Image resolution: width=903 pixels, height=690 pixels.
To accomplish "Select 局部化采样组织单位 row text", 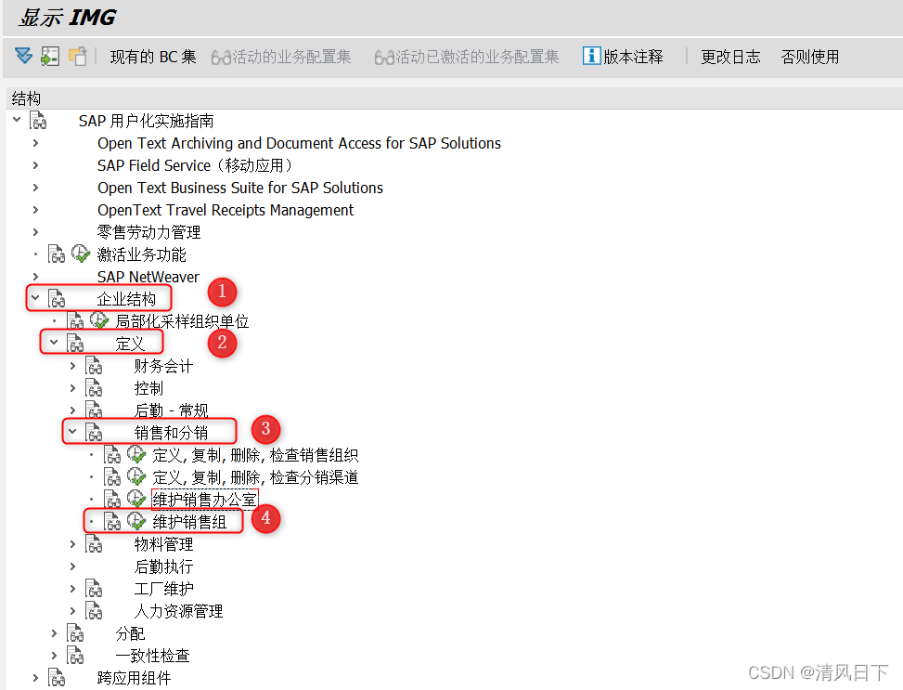I will point(182,321).
